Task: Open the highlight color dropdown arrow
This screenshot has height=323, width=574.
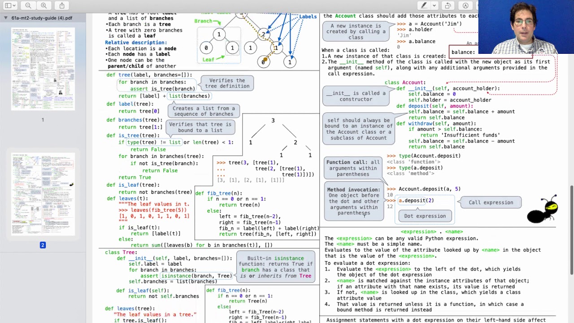Action: pos(434,5)
